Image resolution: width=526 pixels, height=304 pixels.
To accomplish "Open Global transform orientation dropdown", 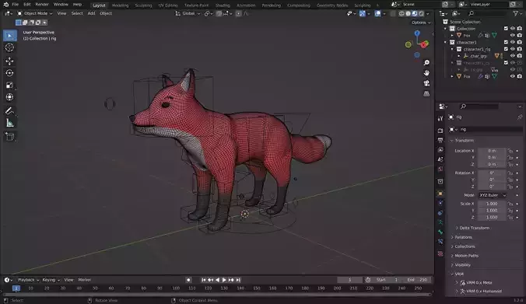I will 188,13.
